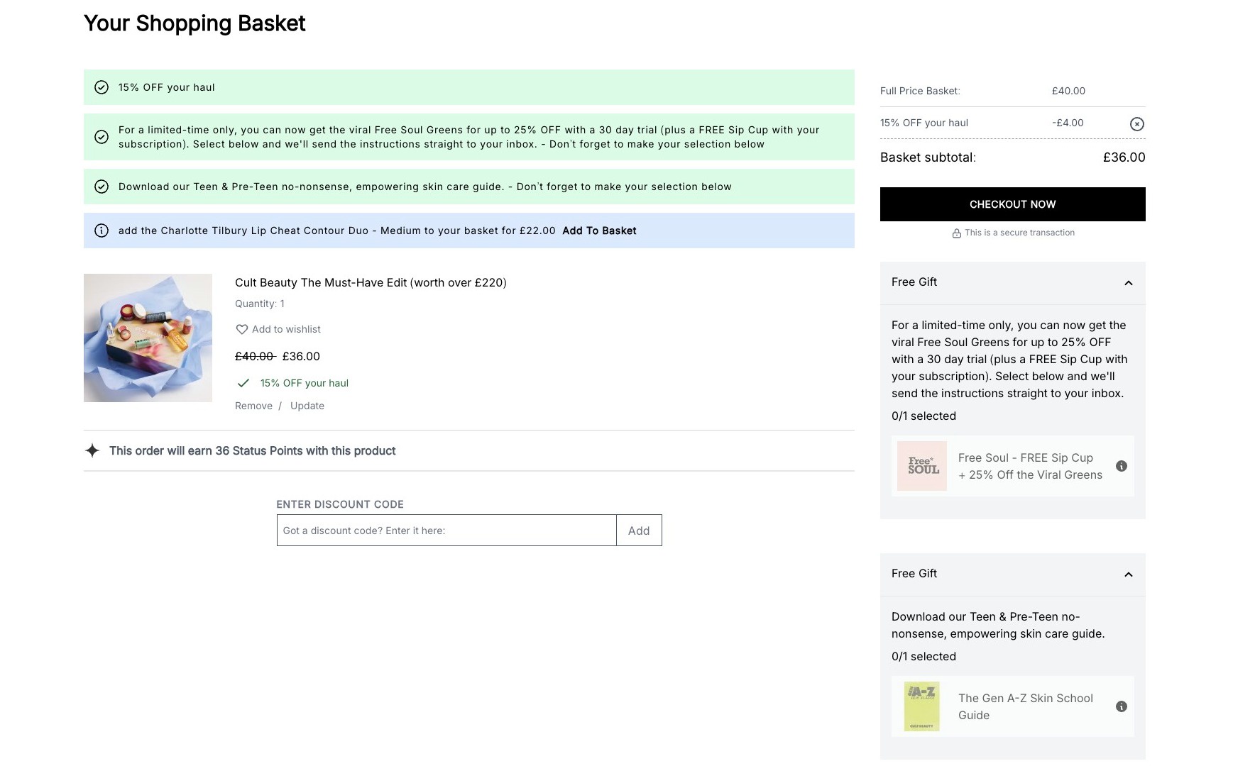1255x766 pixels.
Task: Click Checkout Now button
Action: pyautogui.click(x=1012, y=204)
